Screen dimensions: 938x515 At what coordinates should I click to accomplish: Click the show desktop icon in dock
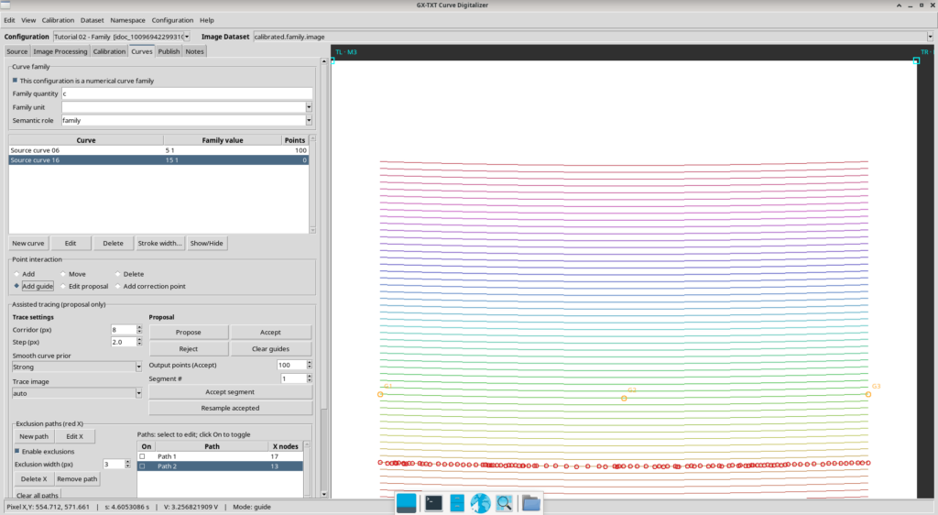point(406,503)
